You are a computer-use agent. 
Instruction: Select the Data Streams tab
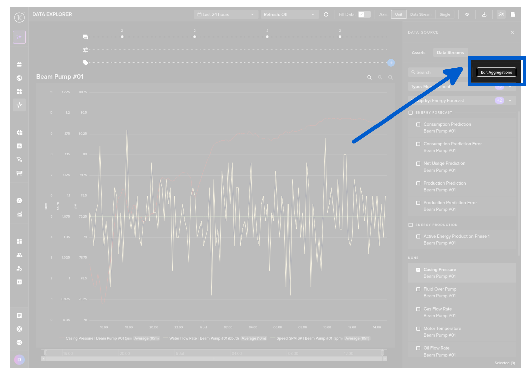point(450,53)
